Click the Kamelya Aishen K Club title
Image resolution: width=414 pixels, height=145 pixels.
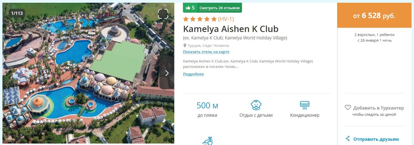coord(230,29)
